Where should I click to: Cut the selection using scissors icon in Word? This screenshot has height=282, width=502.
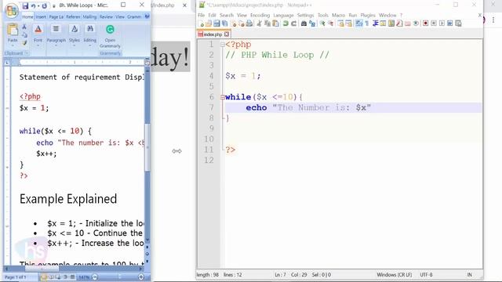[x=24, y=27]
